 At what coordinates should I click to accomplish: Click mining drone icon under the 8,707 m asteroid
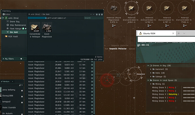tap(167, 26)
